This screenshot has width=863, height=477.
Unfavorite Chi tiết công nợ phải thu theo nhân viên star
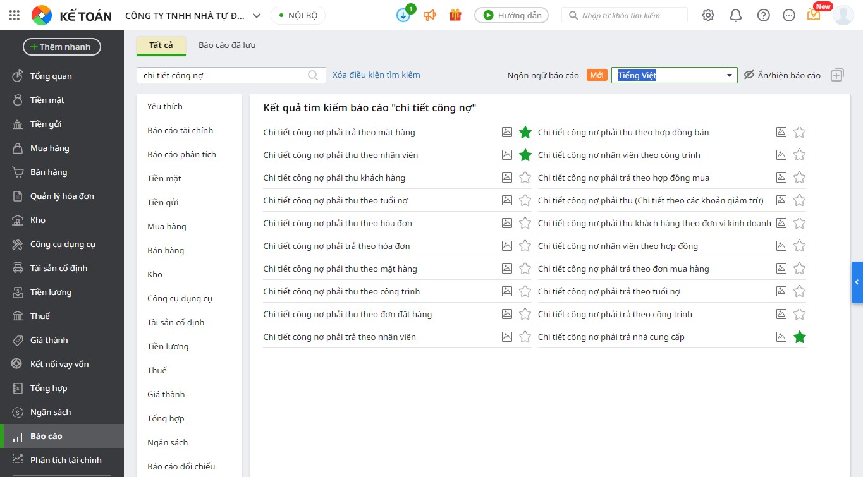click(525, 155)
